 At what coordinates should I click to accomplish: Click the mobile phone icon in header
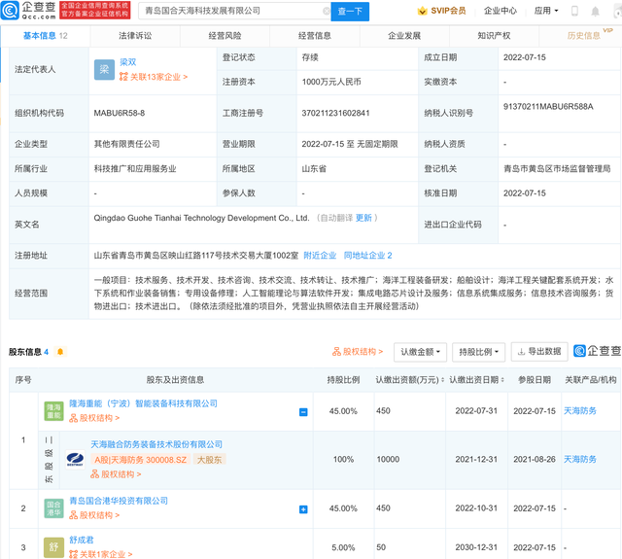pyautogui.click(x=573, y=12)
